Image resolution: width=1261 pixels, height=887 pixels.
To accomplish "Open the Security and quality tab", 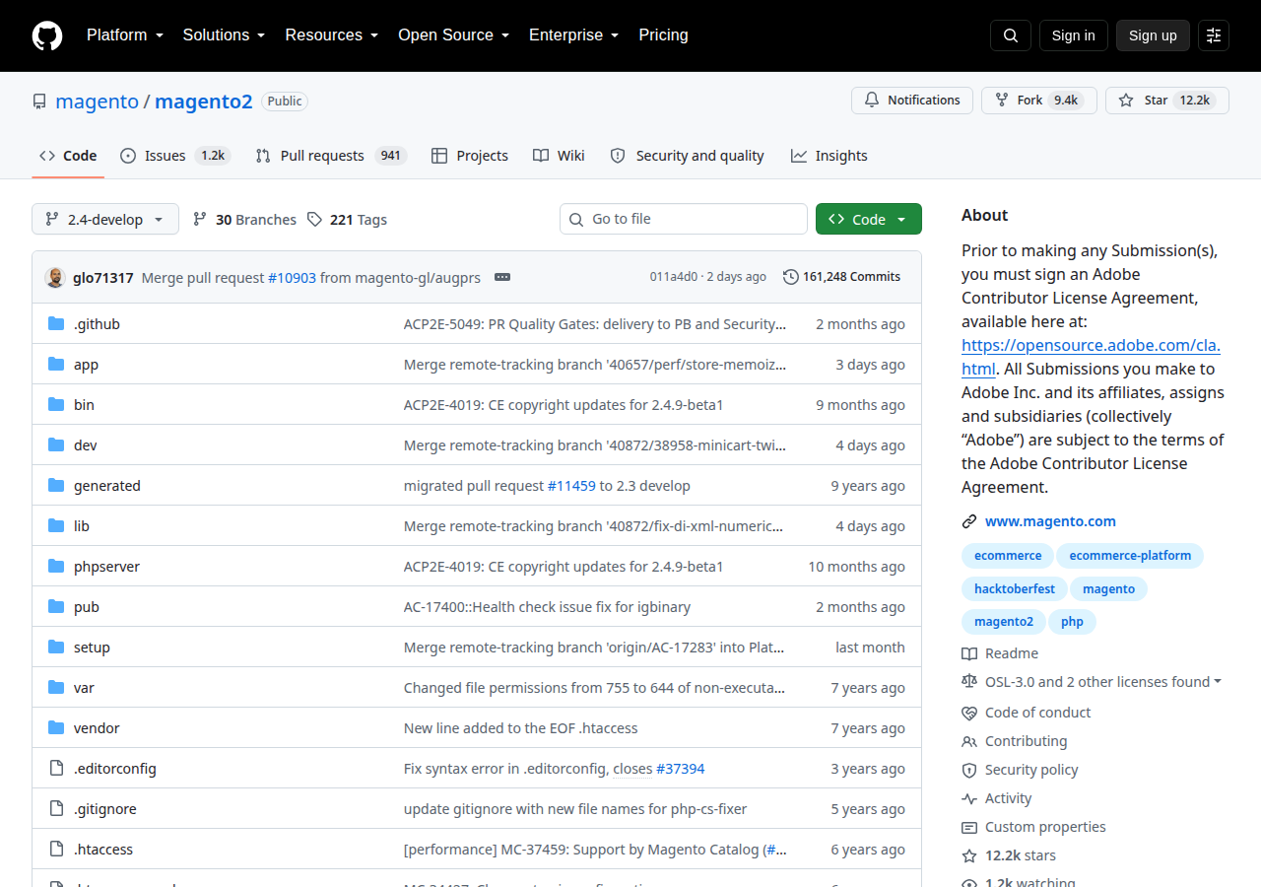I will pos(687,156).
